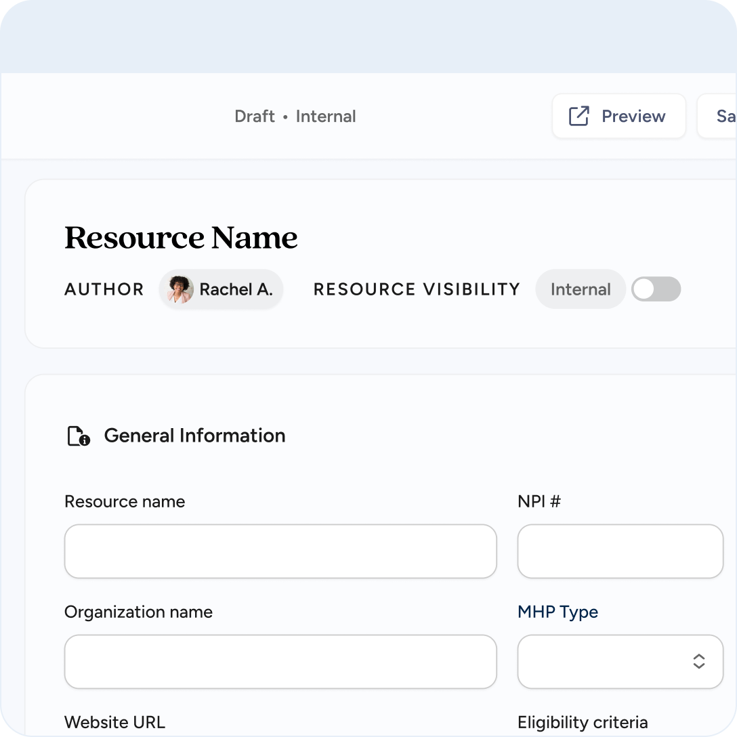Click Rachel A. author chip
The height and width of the screenshot is (737, 737).
click(x=221, y=289)
